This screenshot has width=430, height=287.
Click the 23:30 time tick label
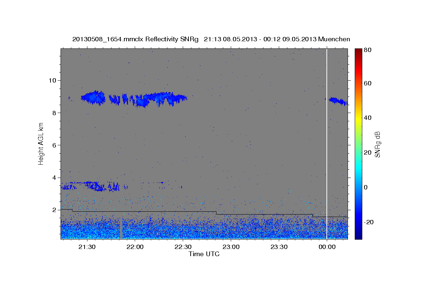[279, 247]
